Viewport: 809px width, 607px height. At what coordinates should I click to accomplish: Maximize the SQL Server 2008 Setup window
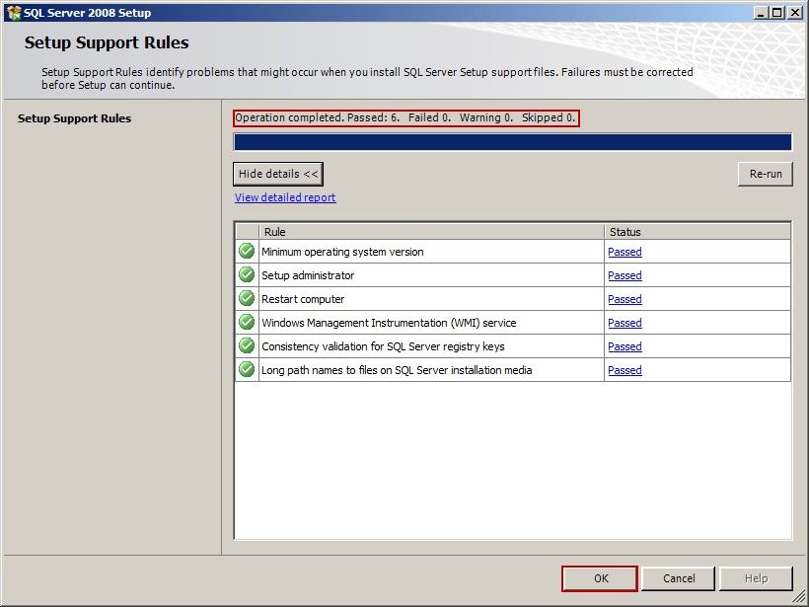[x=776, y=13]
